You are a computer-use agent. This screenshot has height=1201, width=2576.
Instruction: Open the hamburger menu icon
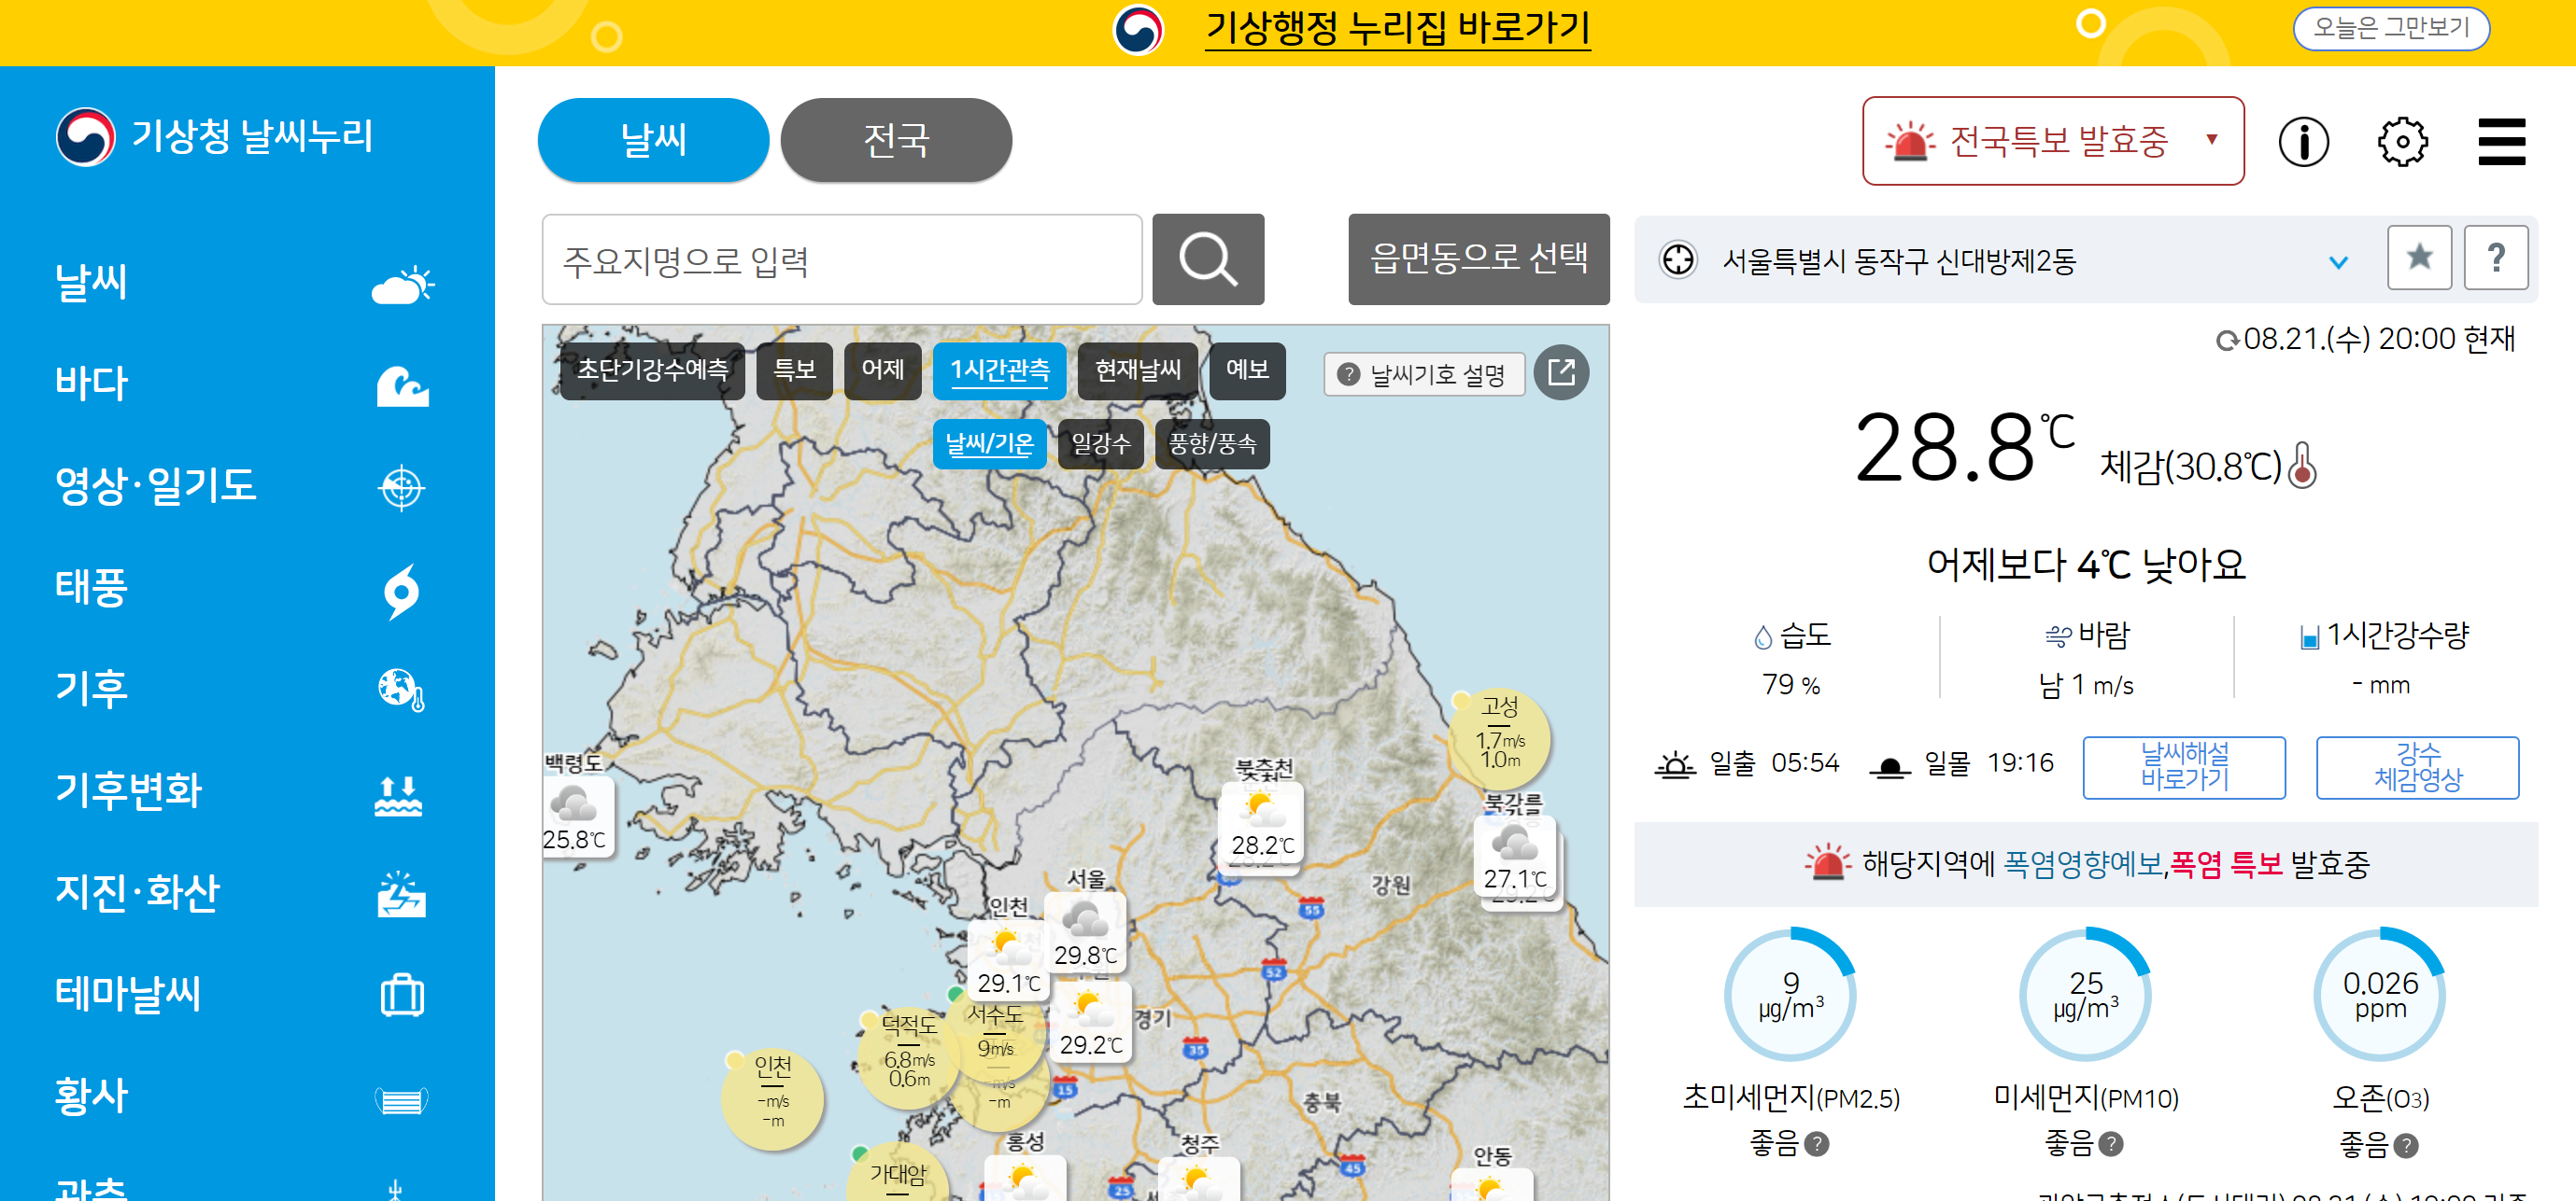(2500, 142)
